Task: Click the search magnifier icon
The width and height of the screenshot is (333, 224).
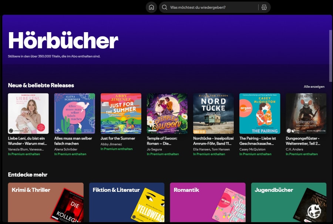Action: coord(164,7)
